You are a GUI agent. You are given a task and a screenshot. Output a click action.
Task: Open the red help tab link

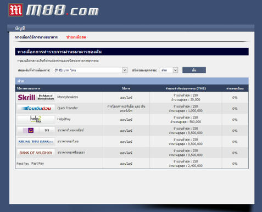click(x=76, y=37)
